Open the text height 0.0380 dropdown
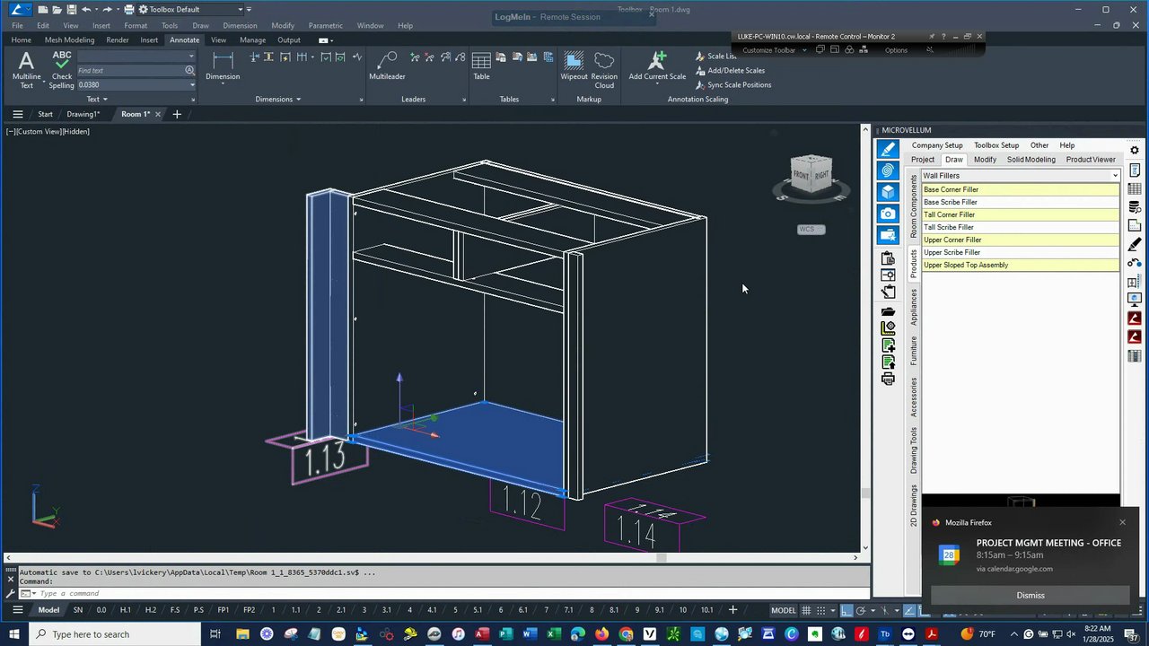 [x=191, y=85]
